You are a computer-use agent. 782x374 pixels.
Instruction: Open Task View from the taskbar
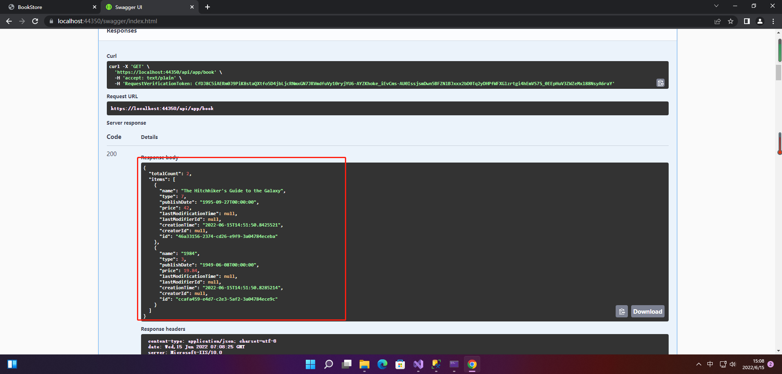coord(346,364)
